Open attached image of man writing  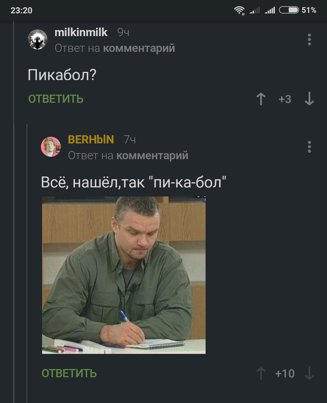click(x=124, y=275)
